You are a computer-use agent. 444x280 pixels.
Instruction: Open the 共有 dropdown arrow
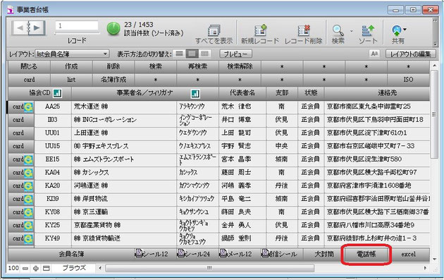405,29
